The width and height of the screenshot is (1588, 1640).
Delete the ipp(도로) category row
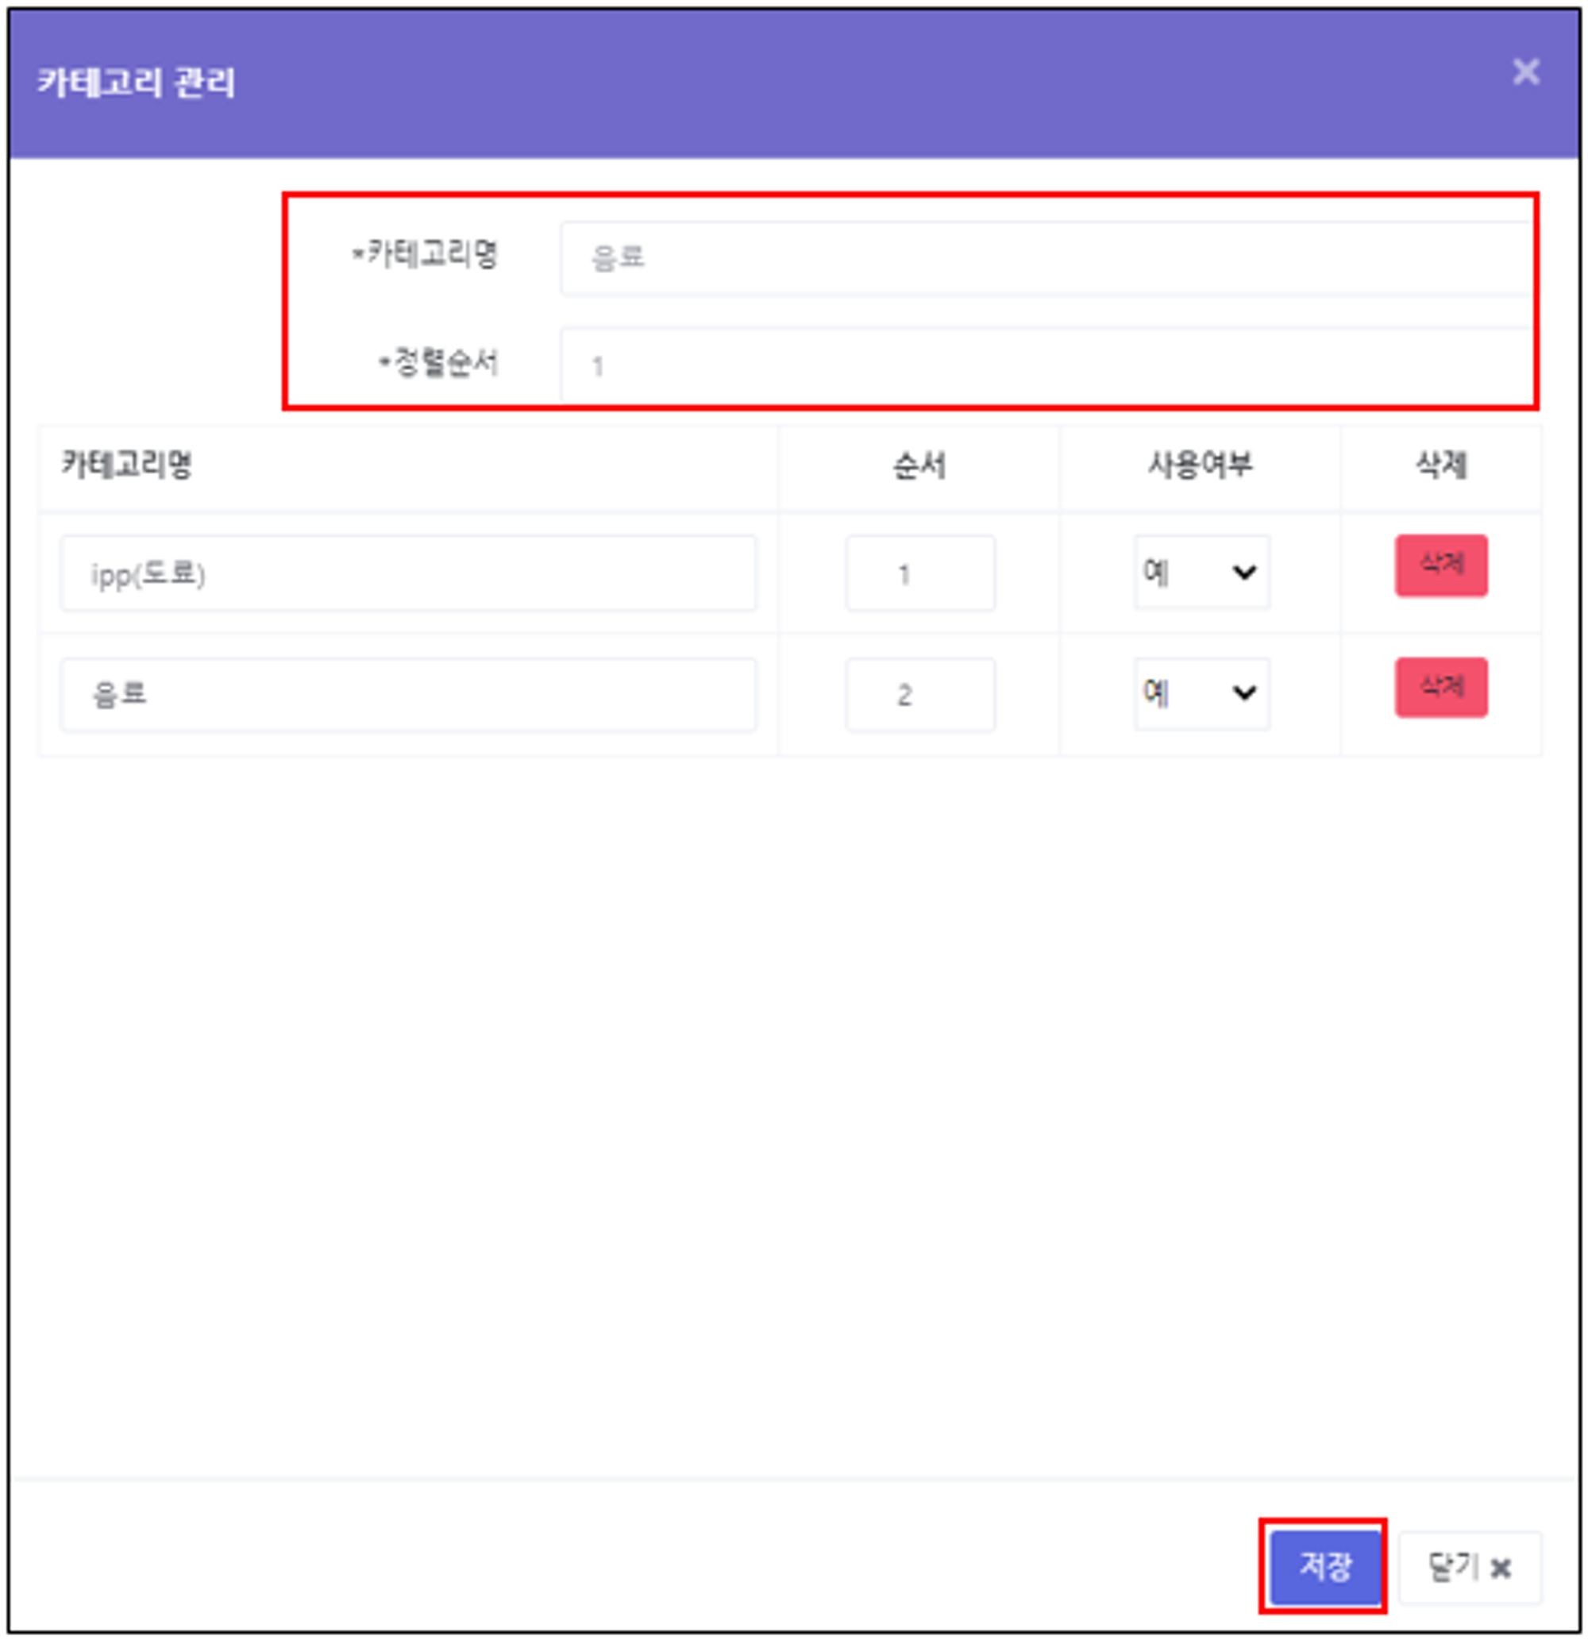pyautogui.click(x=1440, y=565)
